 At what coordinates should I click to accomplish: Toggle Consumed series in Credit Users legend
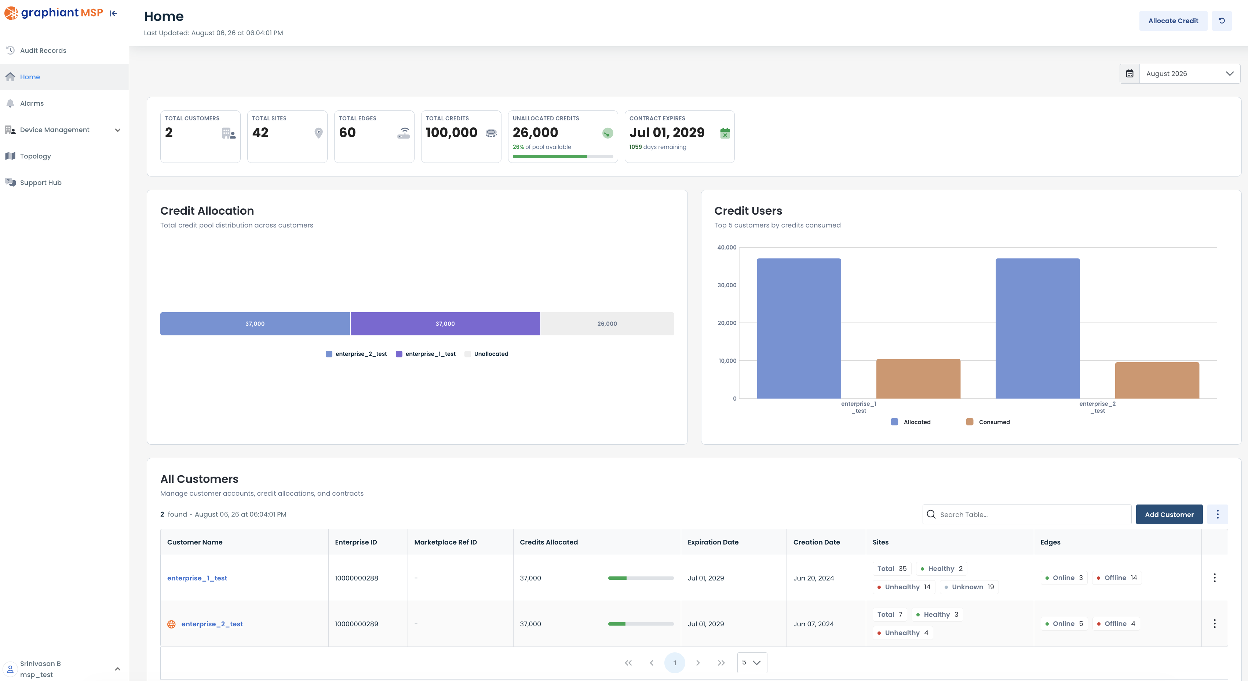click(988, 422)
